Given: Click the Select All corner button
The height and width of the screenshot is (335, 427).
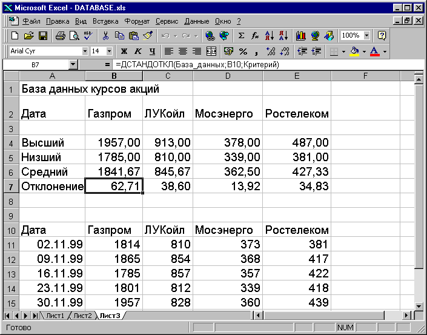Looking at the screenshot, I should click(11, 76).
